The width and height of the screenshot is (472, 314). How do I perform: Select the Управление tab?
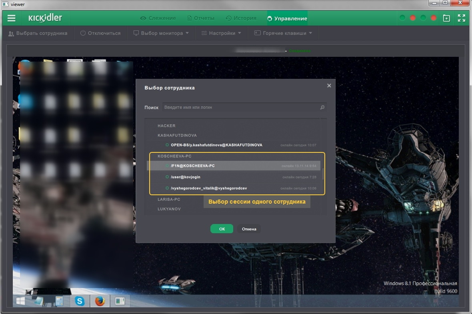(287, 18)
